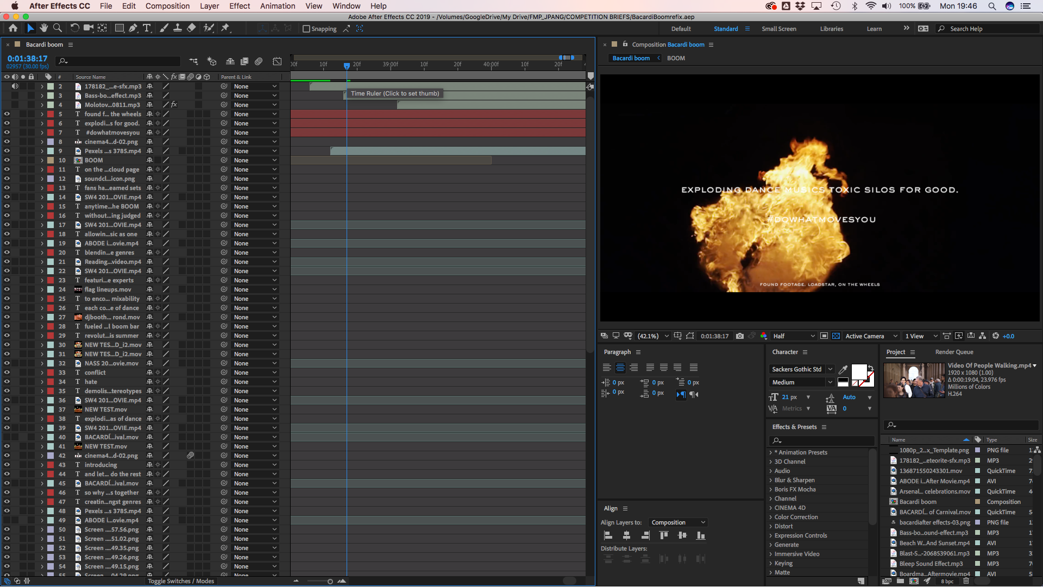
Task: Go to the Home screen icon
Action: point(12,28)
